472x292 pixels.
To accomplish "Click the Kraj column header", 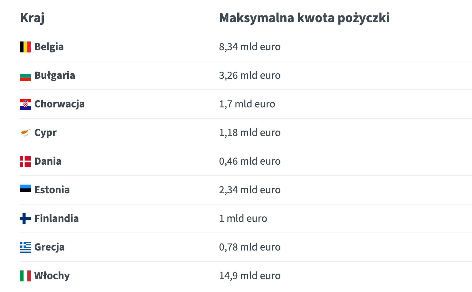I will pos(32,18).
